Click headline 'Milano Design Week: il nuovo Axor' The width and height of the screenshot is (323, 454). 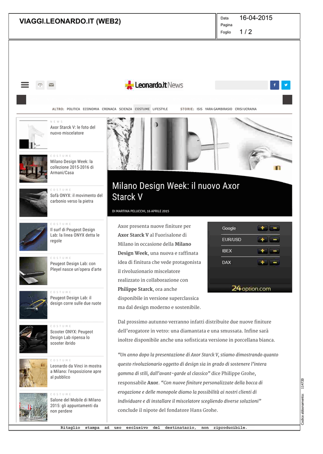[x=176, y=191]
